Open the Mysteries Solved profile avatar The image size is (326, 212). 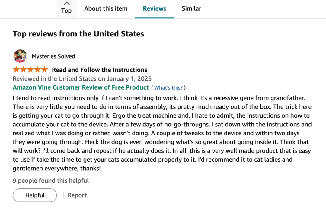point(20,56)
